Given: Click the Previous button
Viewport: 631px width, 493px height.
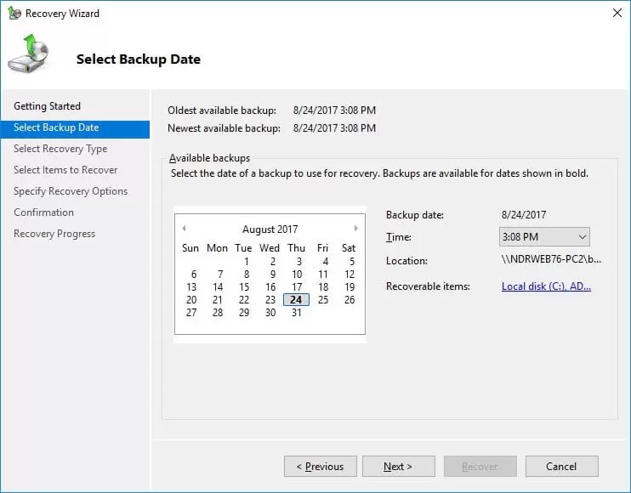Looking at the screenshot, I should click(321, 467).
